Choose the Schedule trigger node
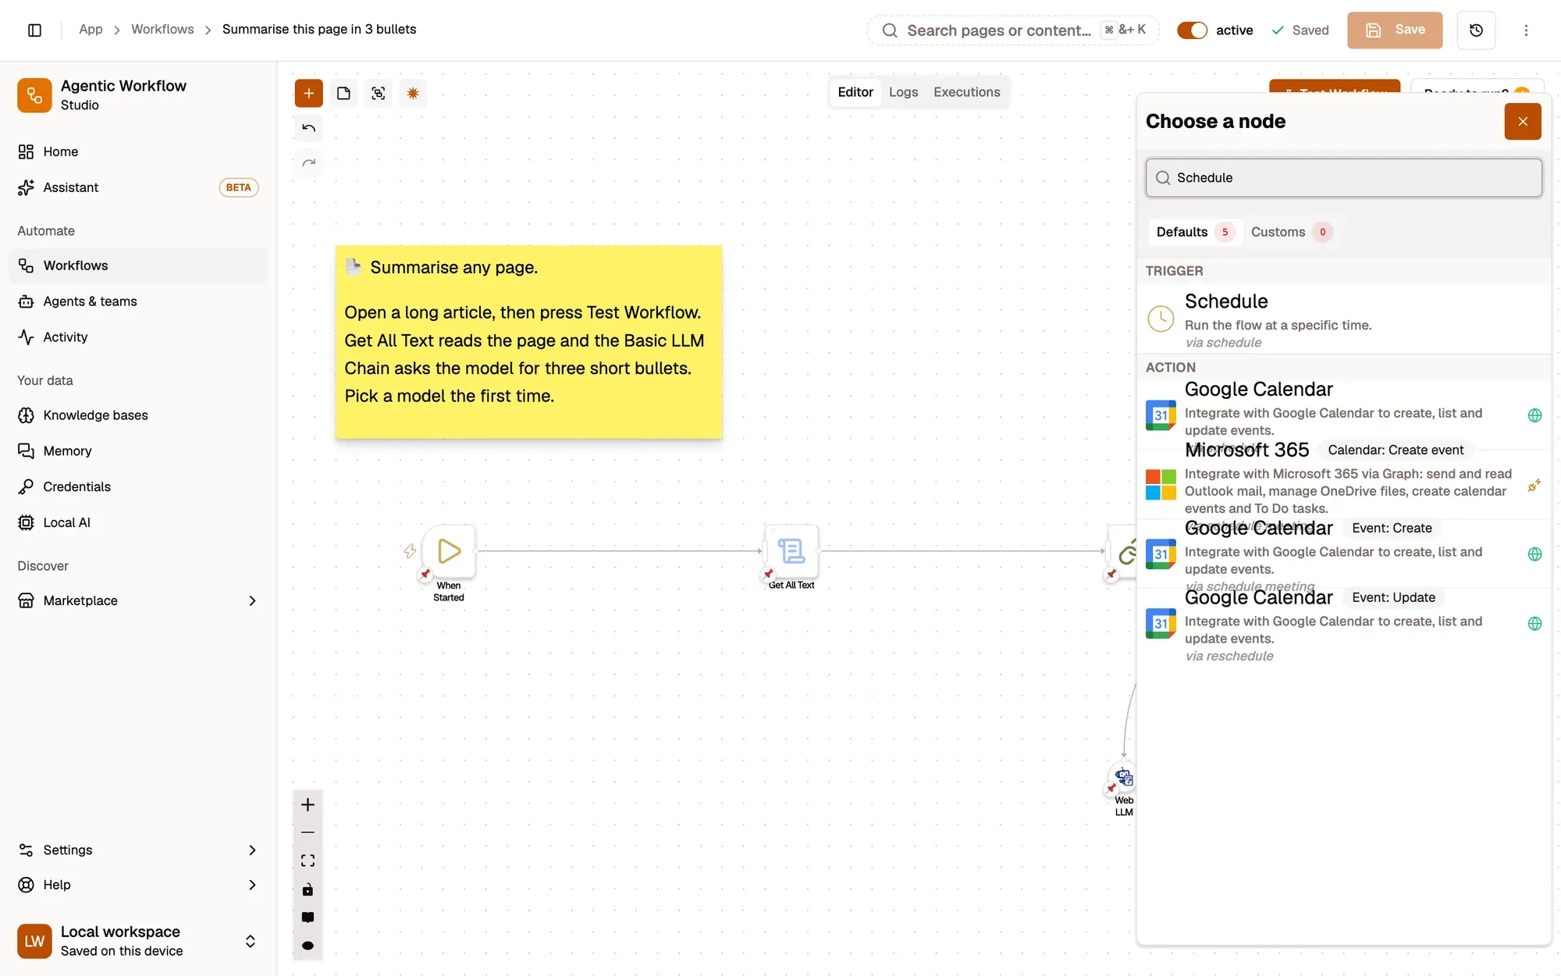 coord(1343,319)
